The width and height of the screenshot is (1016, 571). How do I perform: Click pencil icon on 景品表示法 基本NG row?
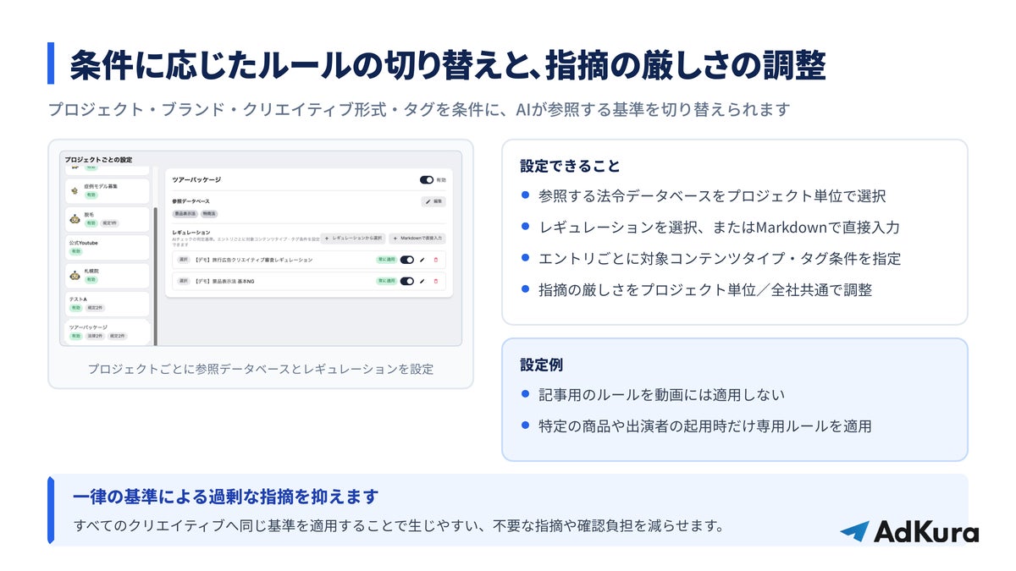(x=422, y=281)
